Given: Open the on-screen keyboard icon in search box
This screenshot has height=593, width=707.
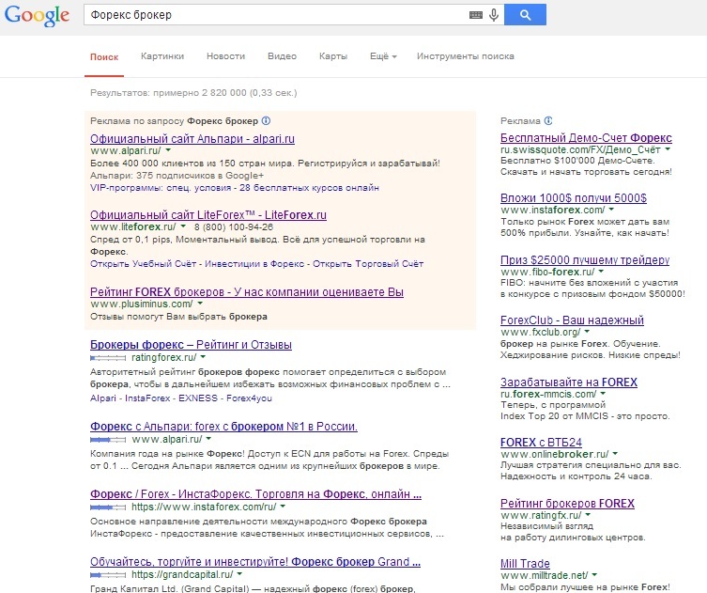Looking at the screenshot, I should tap(476, 15).
